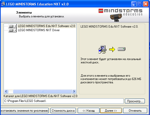Click the label "Каталог для LEGO MINDSTORMS Edu NXT Software v2.0"

[41, 96]
